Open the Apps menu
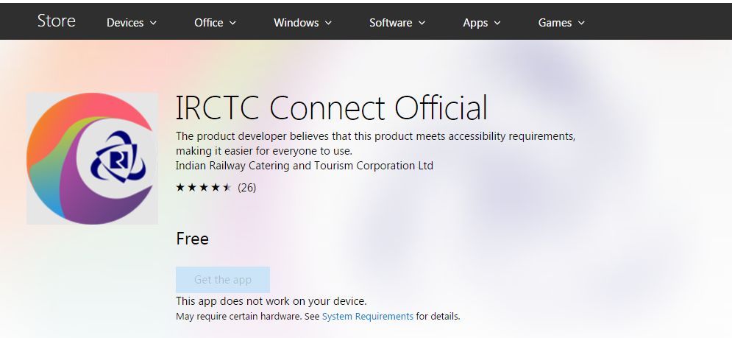 [x=482, y=22]
